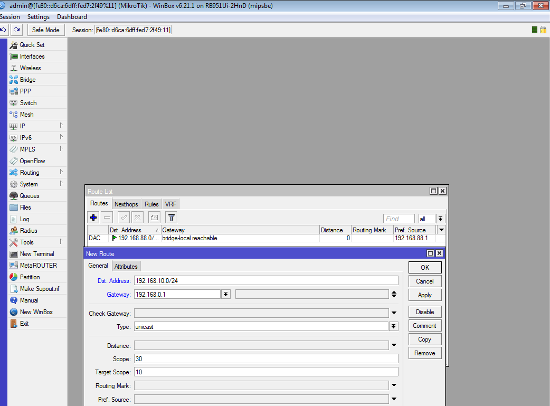Open the Log sidebar icon
The width and height of the screenshot is (550, 406).
(x=14, y=219)
